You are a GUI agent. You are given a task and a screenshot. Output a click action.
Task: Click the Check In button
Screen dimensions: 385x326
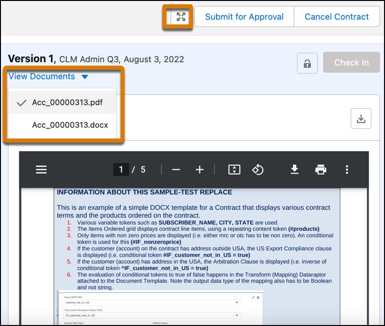pyautogui.click(x=351, y=62)
